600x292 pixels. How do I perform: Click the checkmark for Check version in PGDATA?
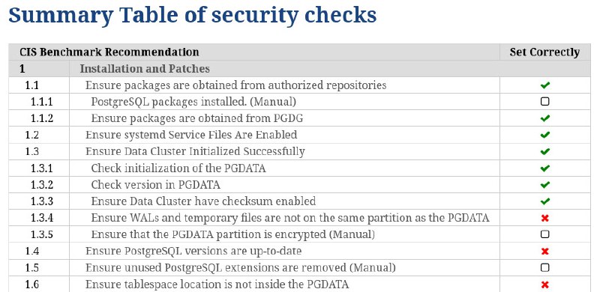click(x=545, y=185)
